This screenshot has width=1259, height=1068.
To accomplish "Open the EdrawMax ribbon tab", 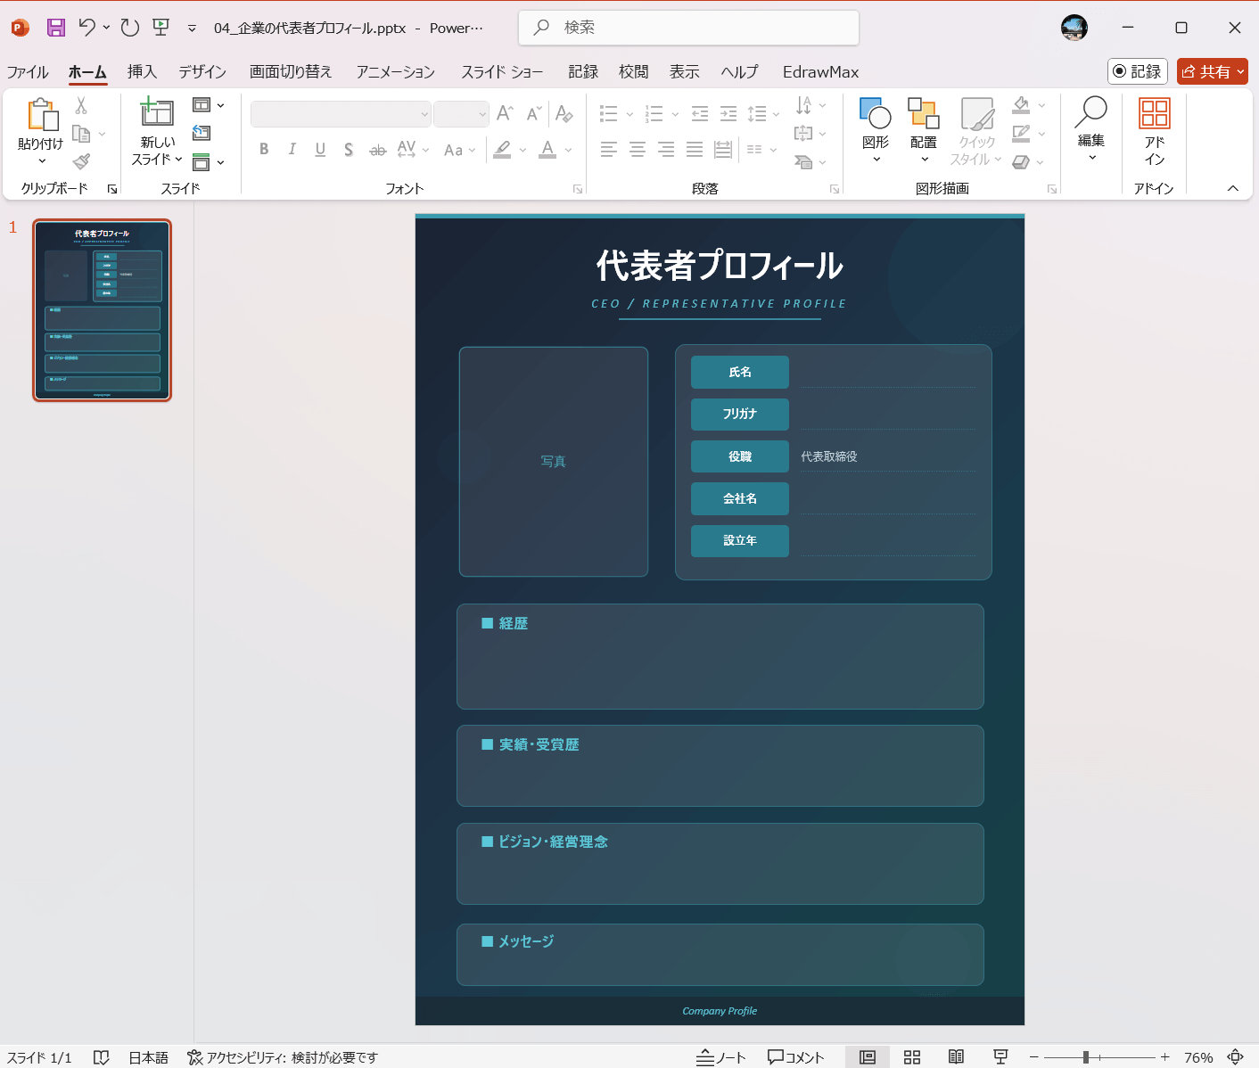I will pyautogui.click(x=819, y=72).
